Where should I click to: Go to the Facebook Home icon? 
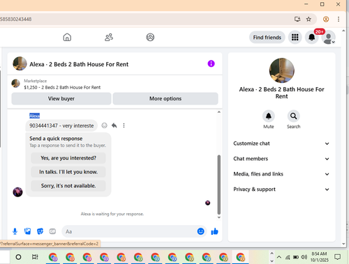67,37
